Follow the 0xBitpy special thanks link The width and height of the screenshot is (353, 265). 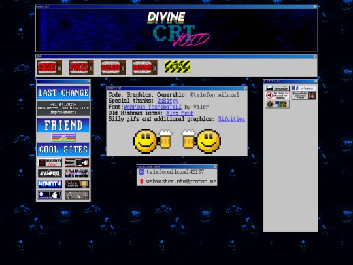click(168, 101)
